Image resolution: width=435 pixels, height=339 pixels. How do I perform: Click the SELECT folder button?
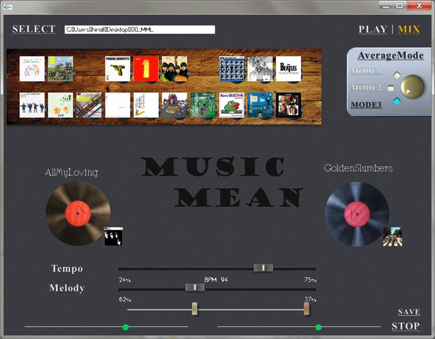[x=34, y=29]
